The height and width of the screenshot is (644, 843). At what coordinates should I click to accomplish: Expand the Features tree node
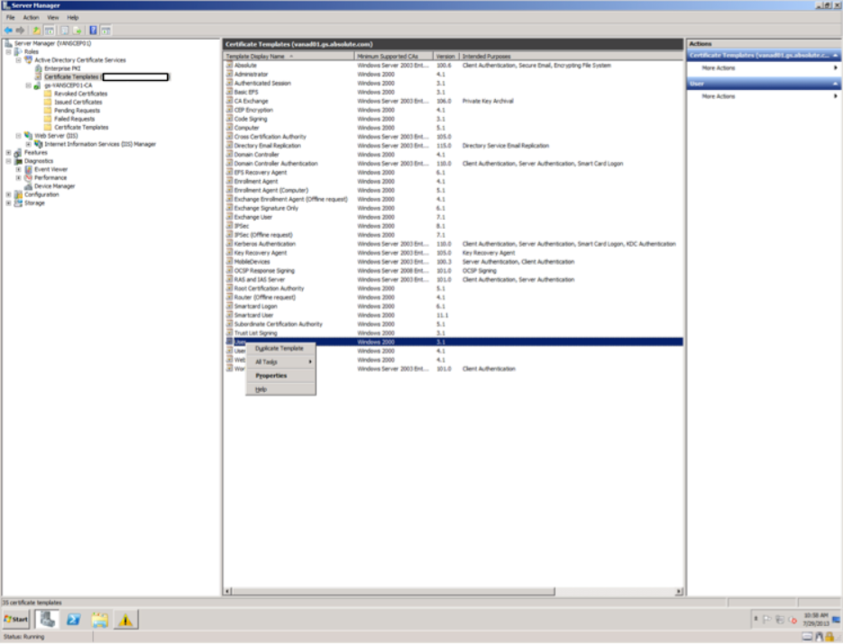8,152
